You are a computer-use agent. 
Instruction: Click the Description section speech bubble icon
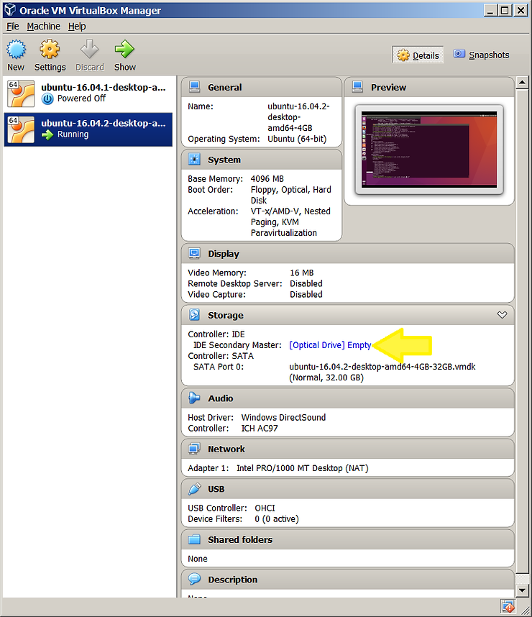[x=194, y=579]
